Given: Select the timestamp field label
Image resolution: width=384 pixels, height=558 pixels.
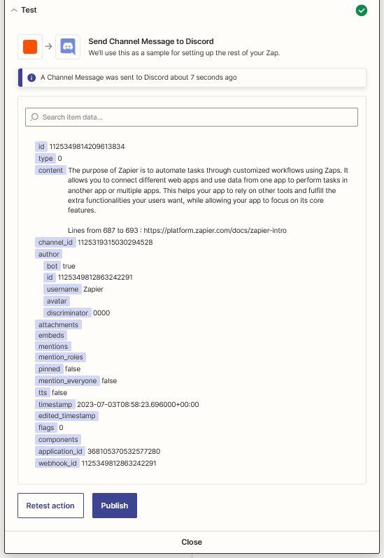Looking at the screenshot, I should point(55,404).
